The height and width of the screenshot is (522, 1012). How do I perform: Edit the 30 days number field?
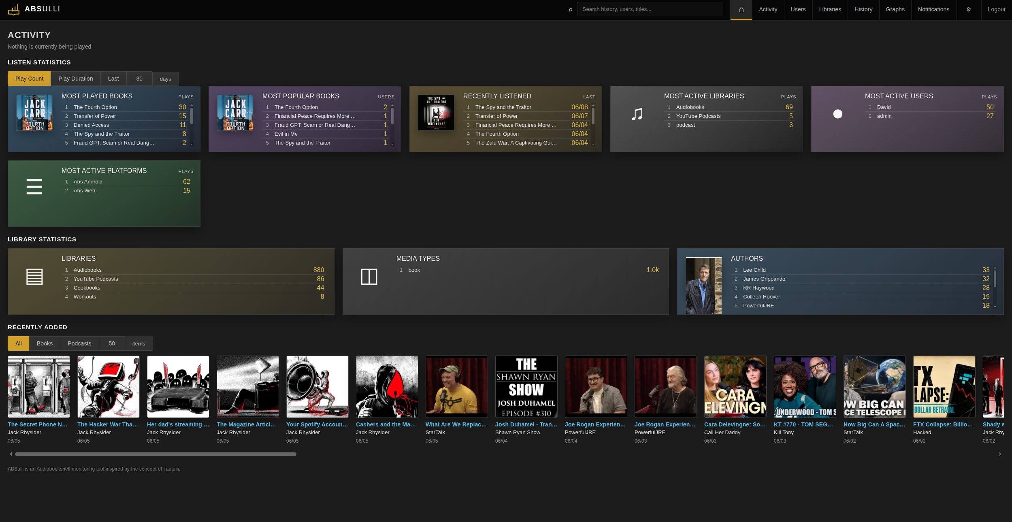pyautogui.click(x=139, y=79)
